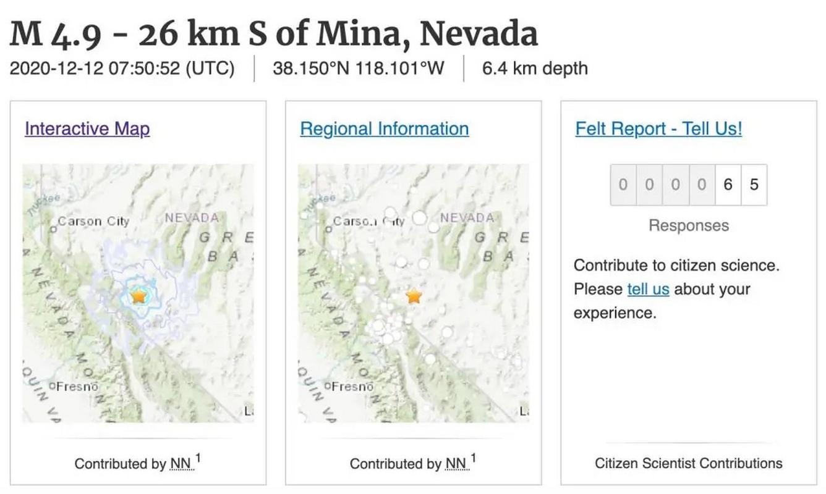Click the NN contributor abbreviation under Regional Information
This screenshot has width=826, height=494.
456,464
